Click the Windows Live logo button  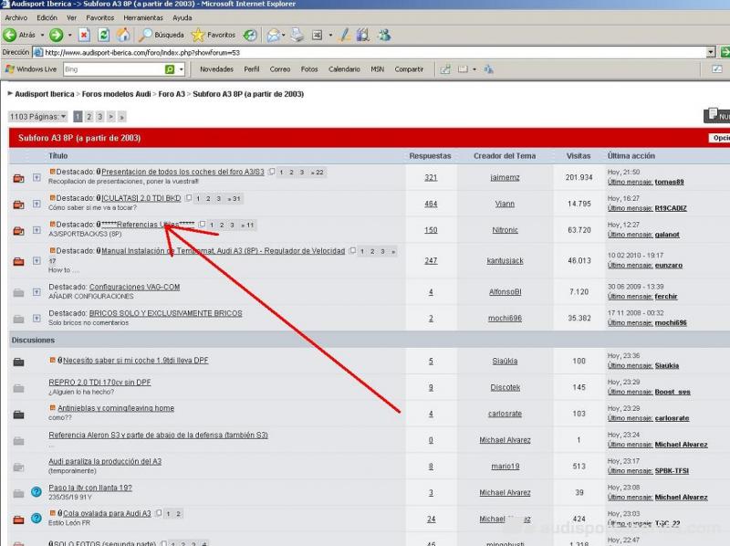pyautogui.click(x=31, y=69)
